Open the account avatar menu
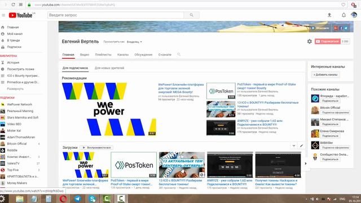This screenshot has height=203, width=361. [x=354, y=15]
